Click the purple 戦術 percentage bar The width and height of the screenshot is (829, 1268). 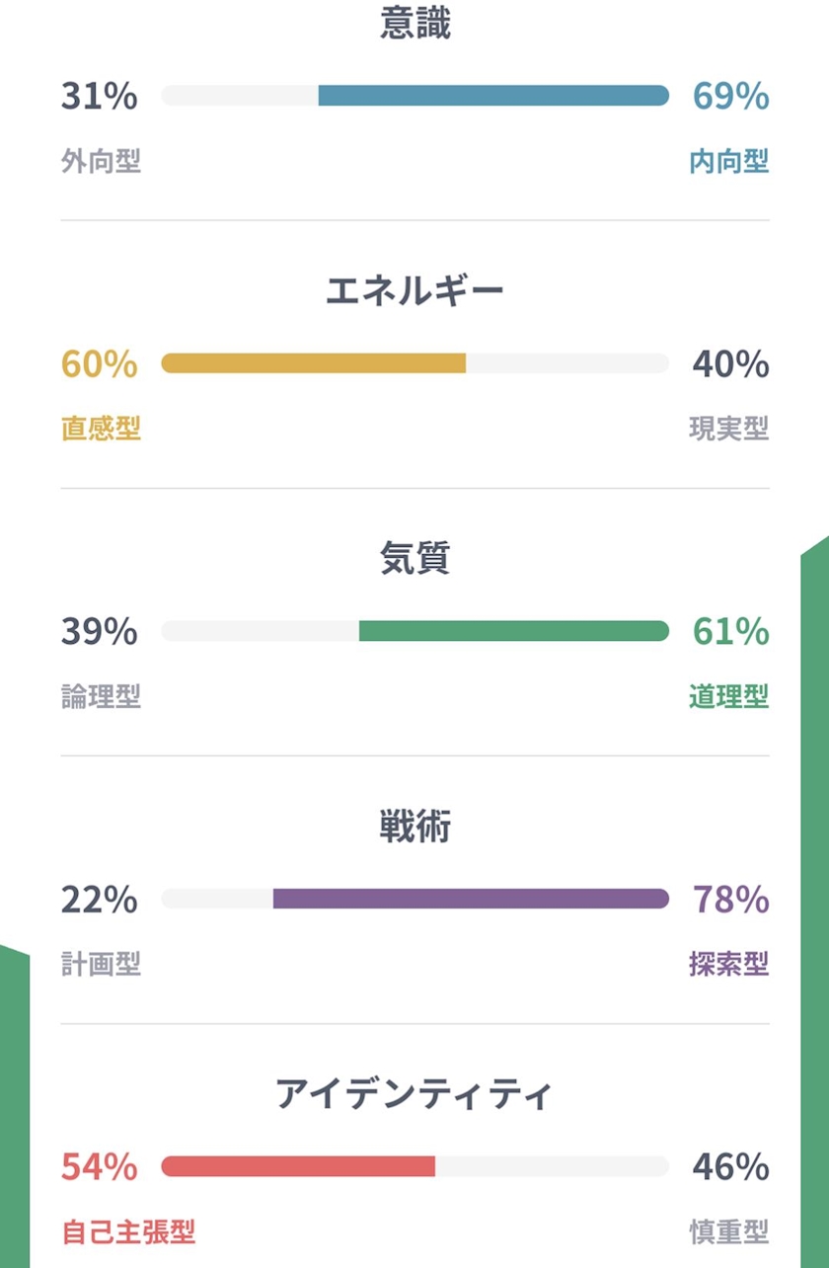tap(471, 899)
